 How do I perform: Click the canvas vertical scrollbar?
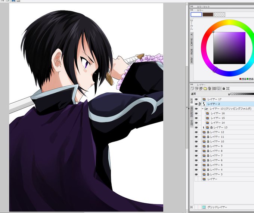coord(187,107)
